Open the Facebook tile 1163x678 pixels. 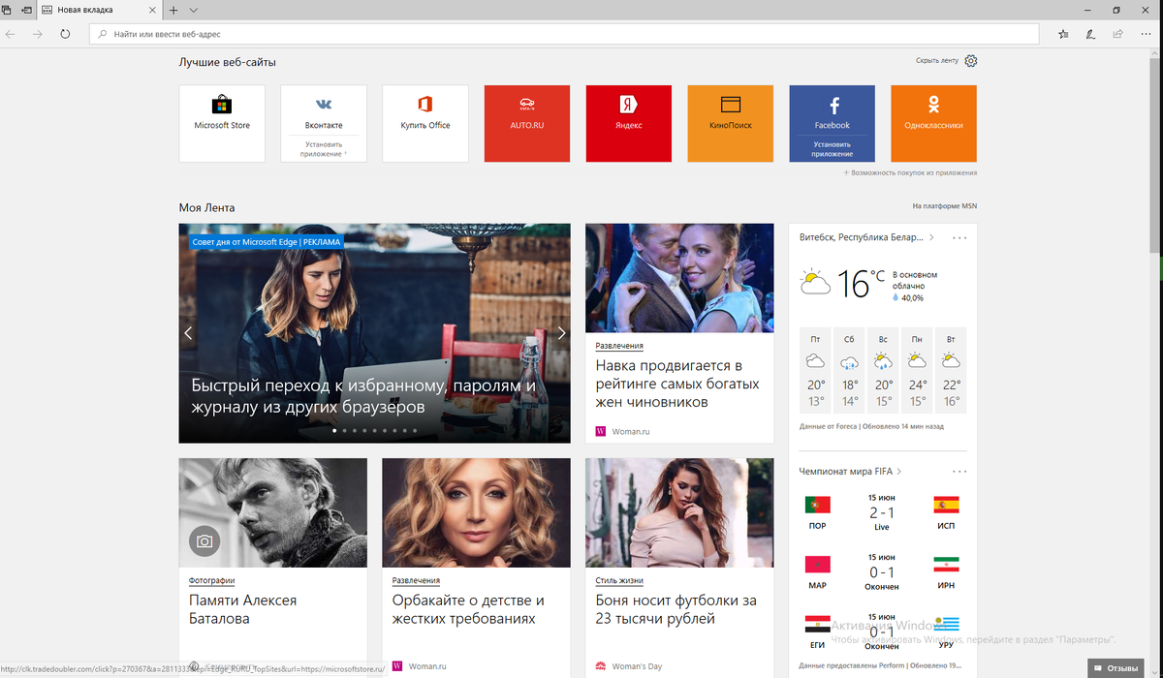833,123
